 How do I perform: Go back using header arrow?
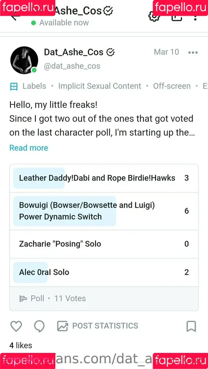pos(15,16)
